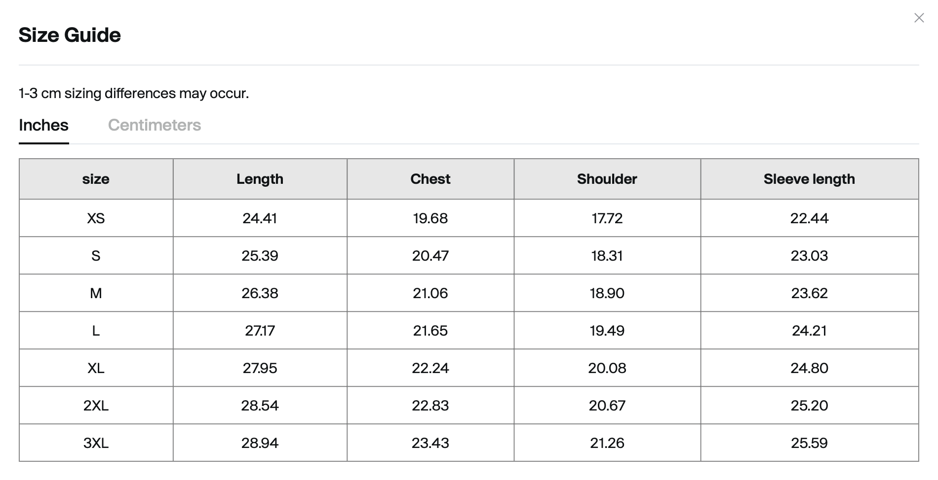This screenshot has width=938, height=480.
Task: Click the M sleeve length value 23.62
Action: 809,293
